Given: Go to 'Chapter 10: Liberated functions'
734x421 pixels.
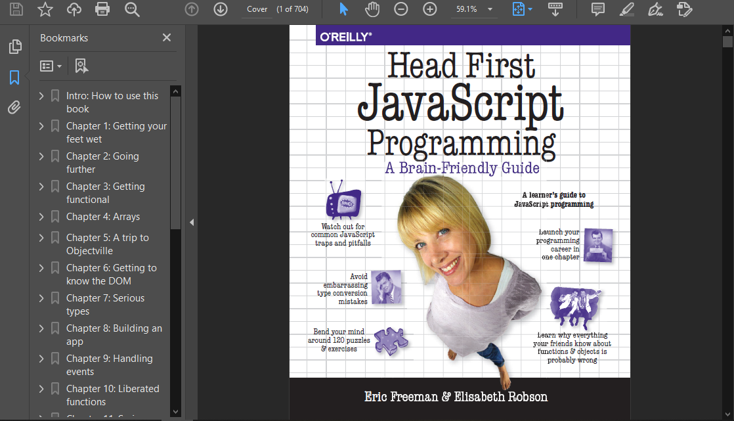Looking at the screenshot, I should click(x=113, y=395).
